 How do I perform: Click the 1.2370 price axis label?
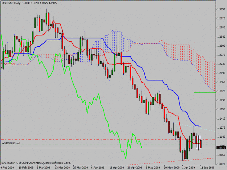click(221, 55)
